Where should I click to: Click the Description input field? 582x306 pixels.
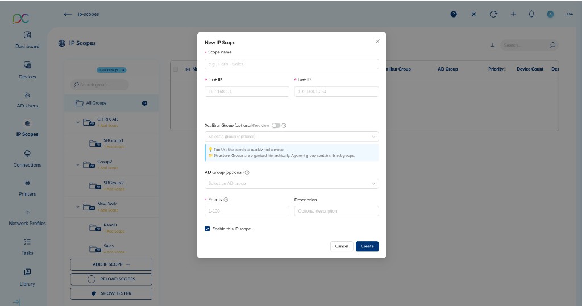336,211
